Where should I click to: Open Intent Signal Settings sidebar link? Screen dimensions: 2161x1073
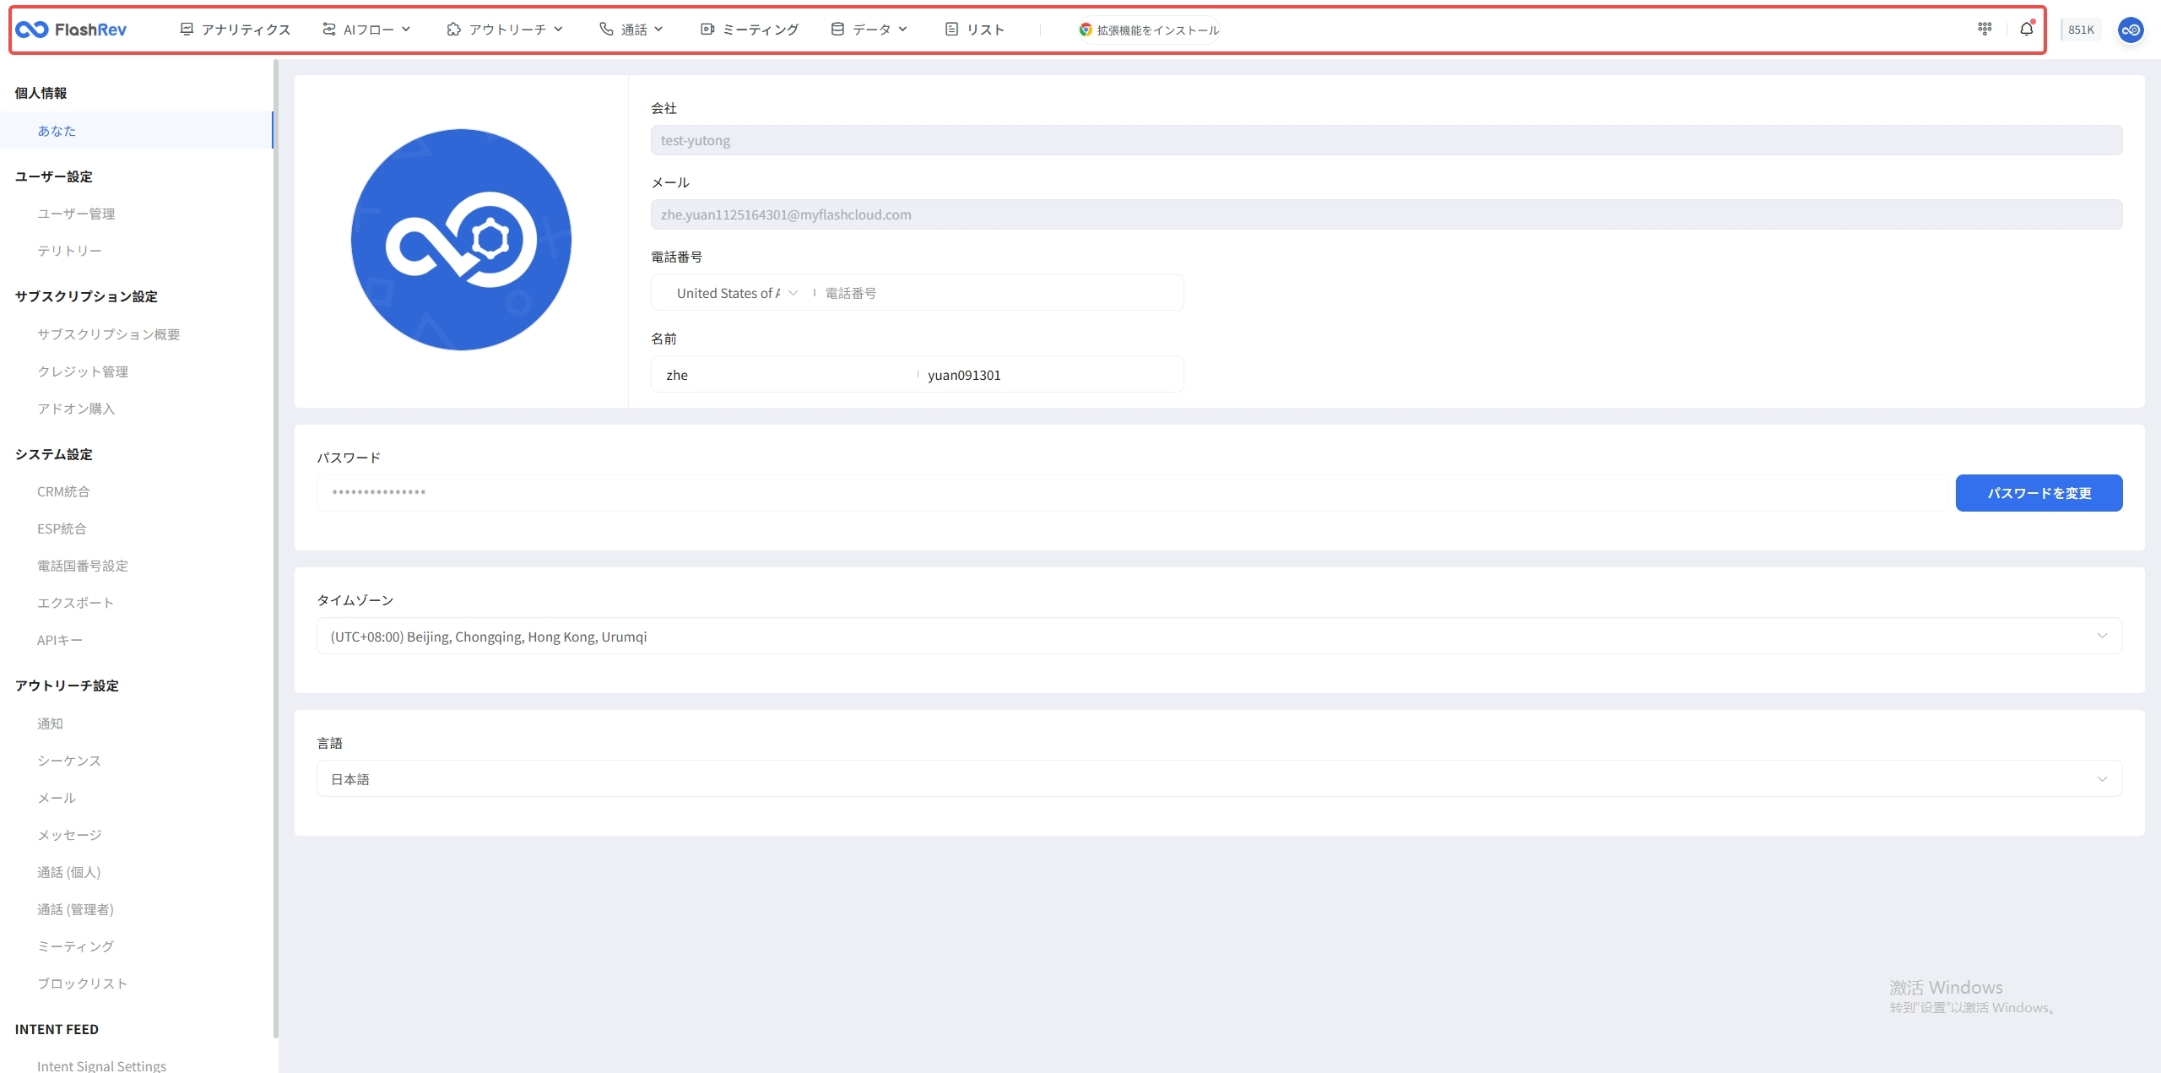coord(101,1065)
